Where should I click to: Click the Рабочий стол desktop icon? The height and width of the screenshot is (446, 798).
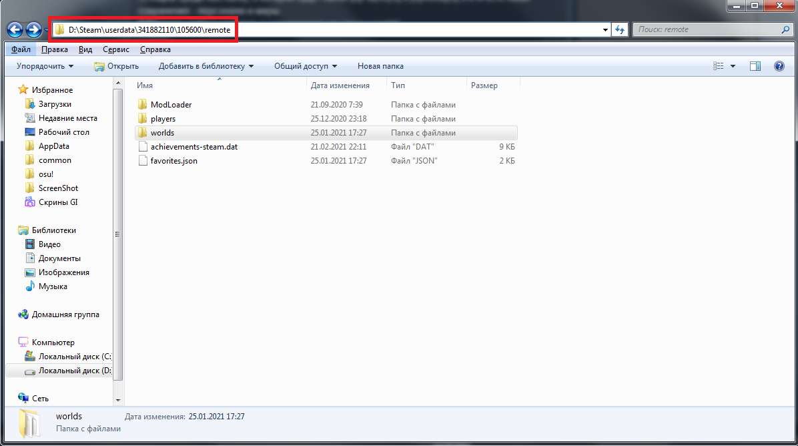[30, 132]
